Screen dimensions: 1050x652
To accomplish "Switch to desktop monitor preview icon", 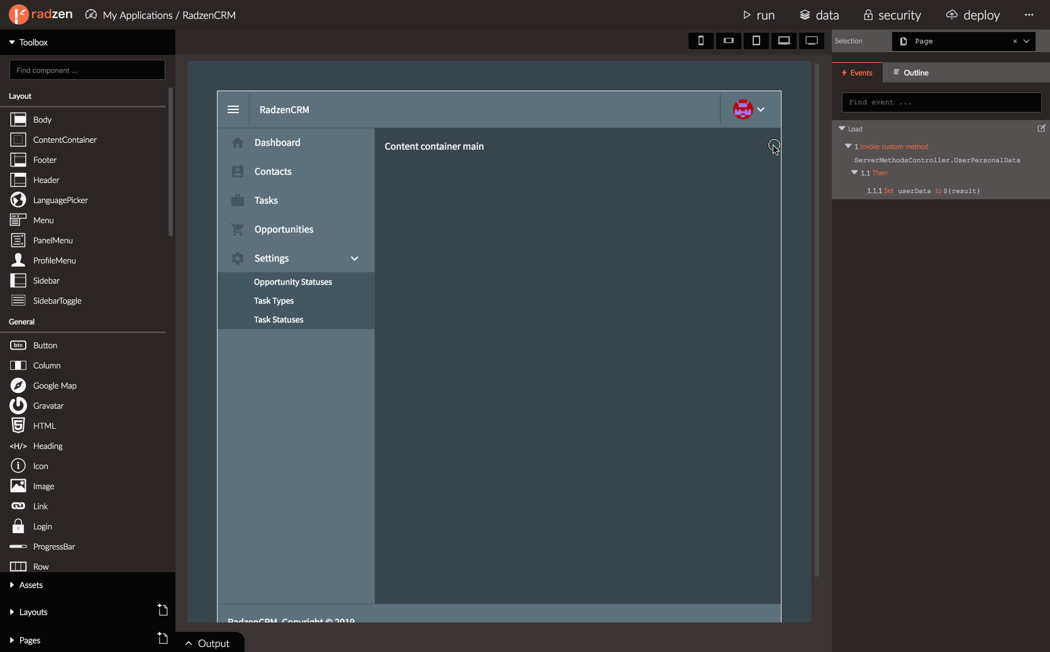I will [812, 41].
